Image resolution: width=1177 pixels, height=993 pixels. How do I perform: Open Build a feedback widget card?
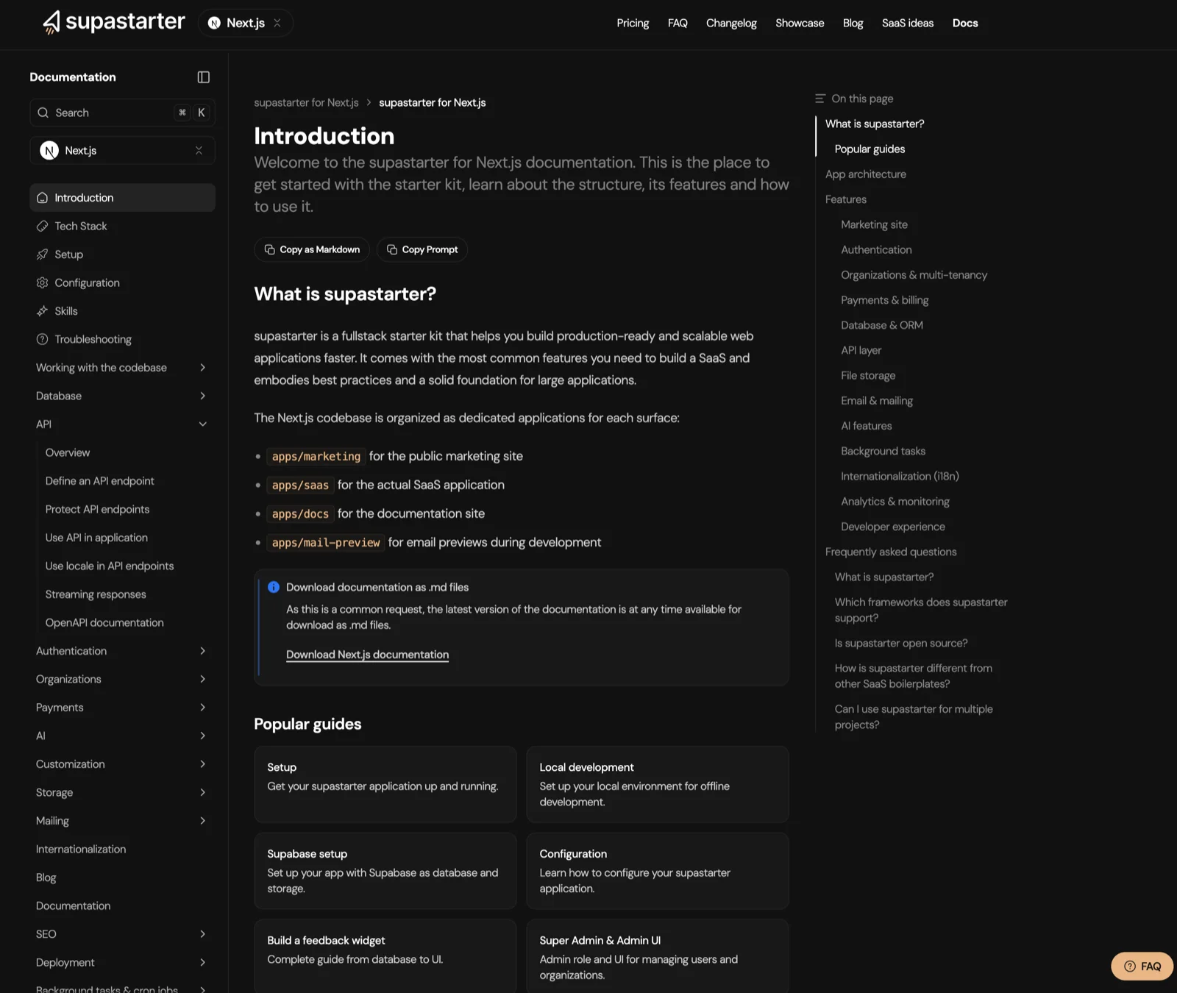pos(385,956)
